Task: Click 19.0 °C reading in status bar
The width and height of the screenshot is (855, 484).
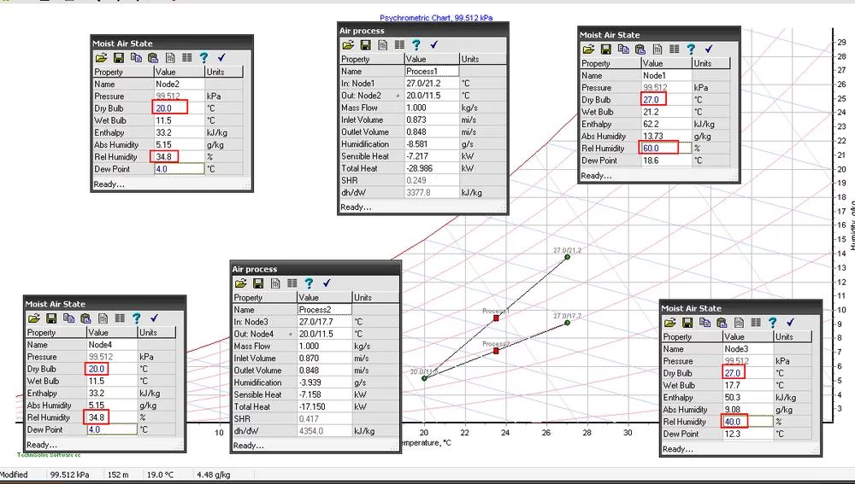Action: point(161,475)
